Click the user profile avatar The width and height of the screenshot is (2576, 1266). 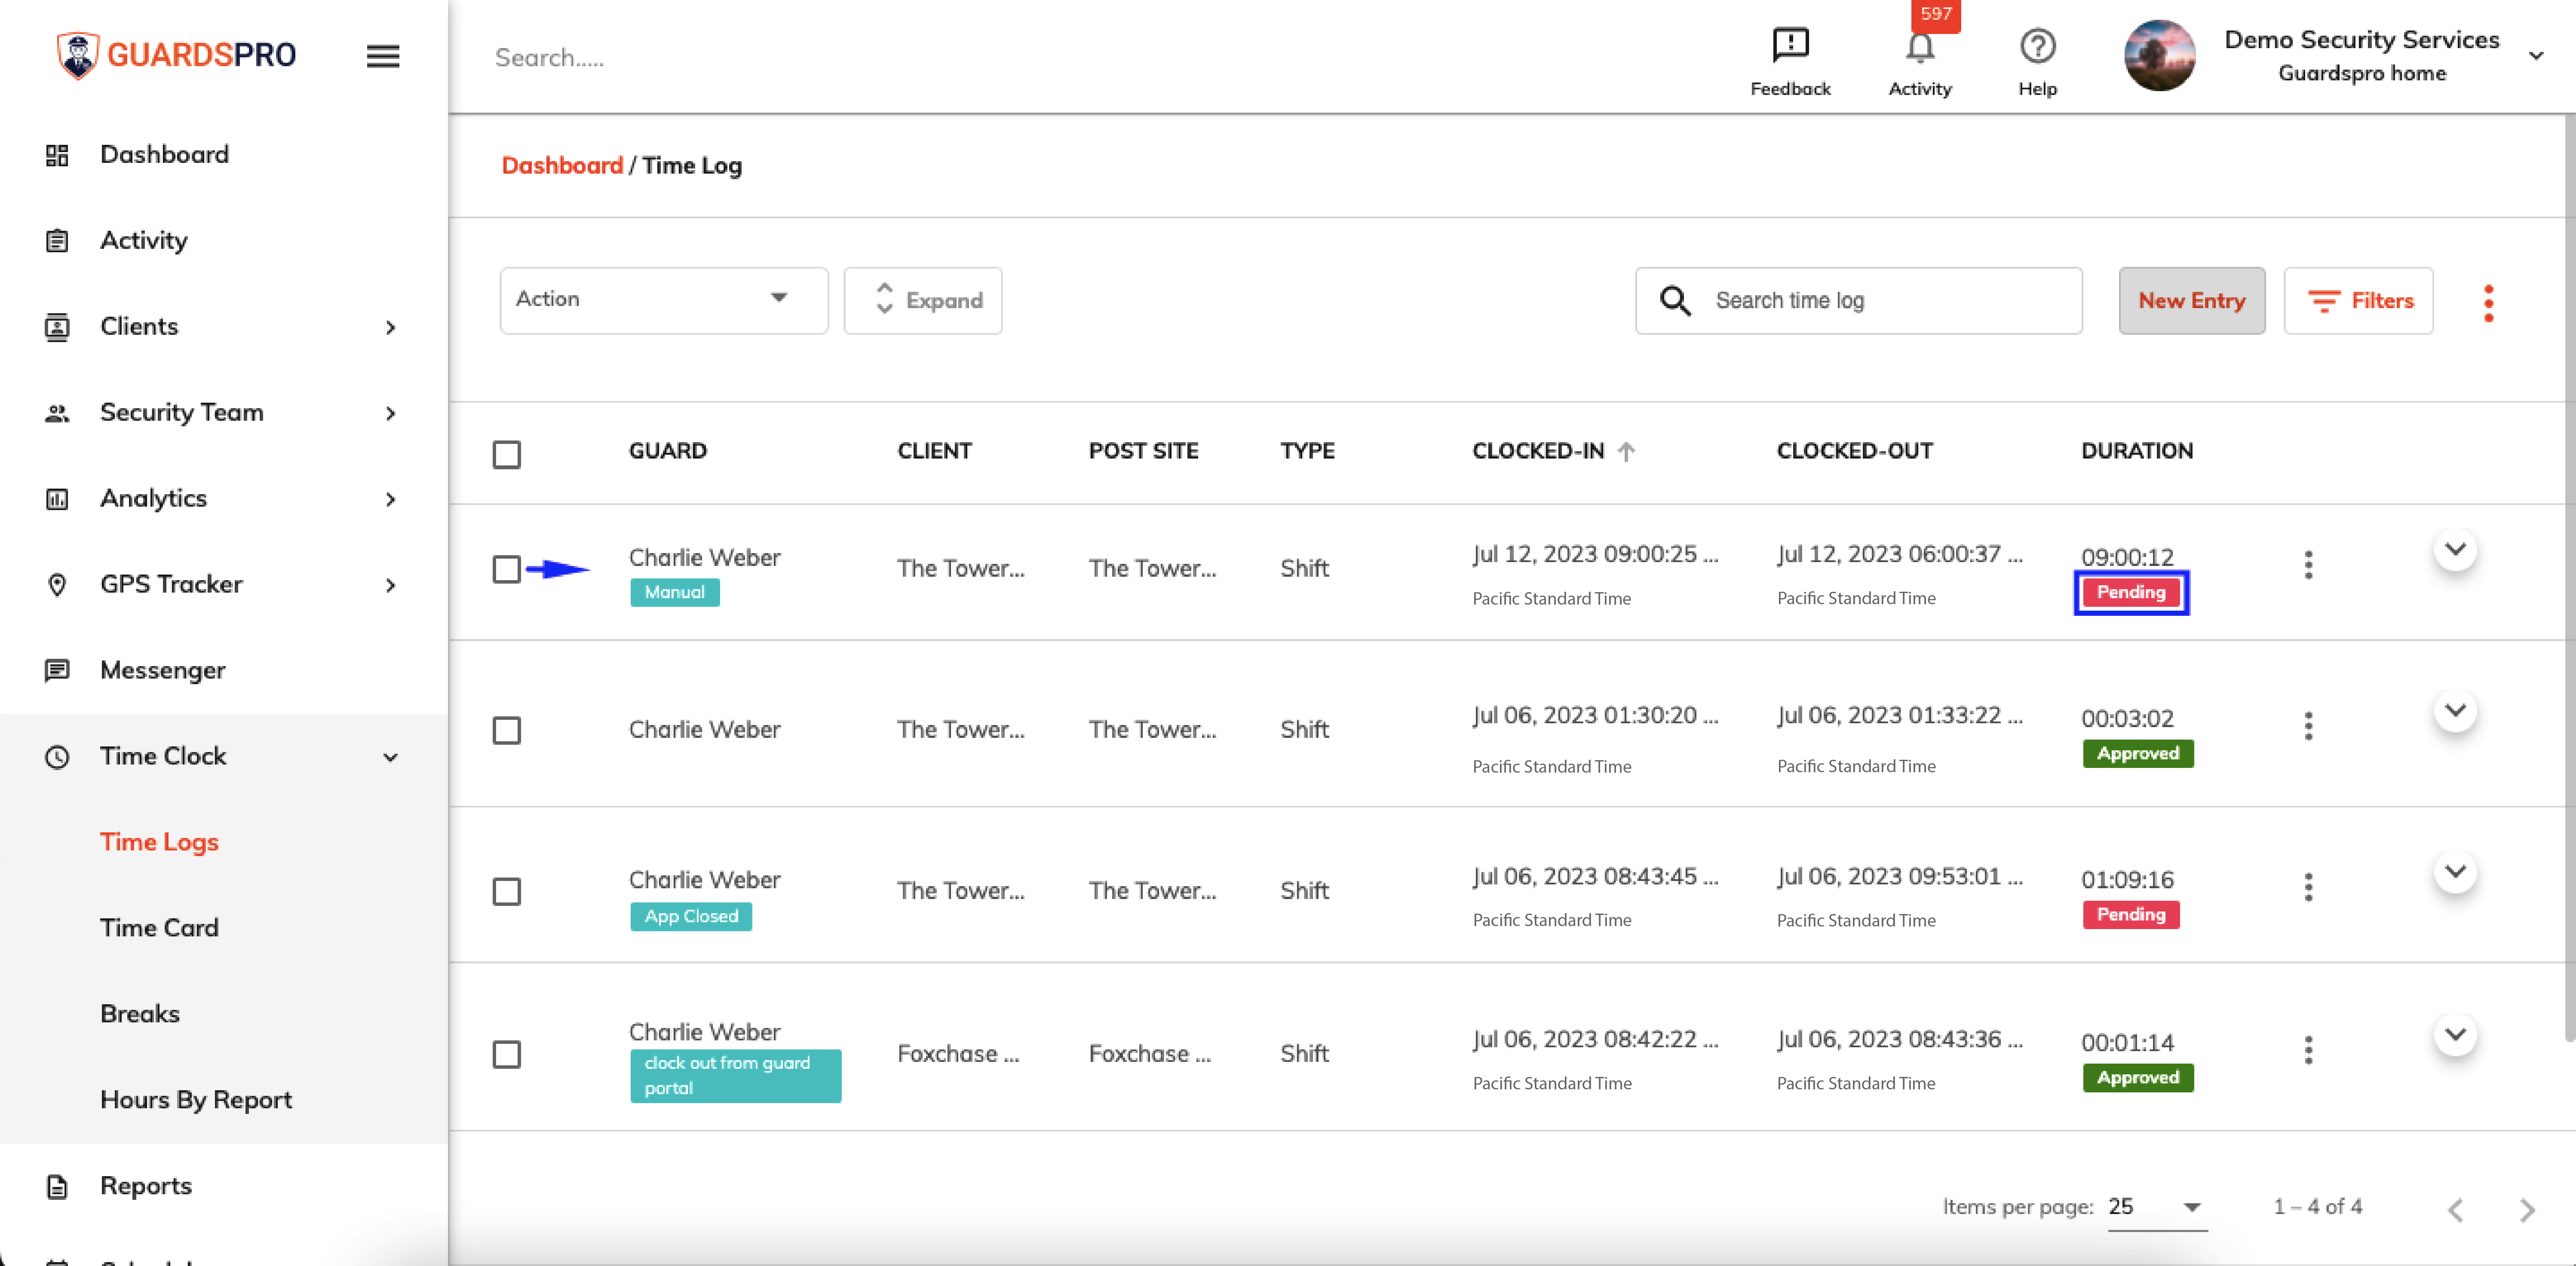click(2159, 56)
